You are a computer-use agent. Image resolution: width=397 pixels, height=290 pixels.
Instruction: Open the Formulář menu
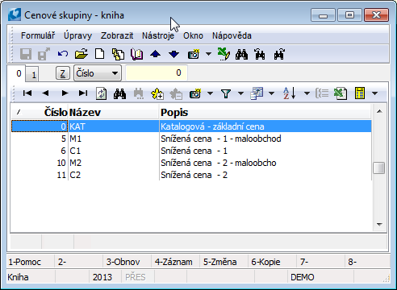pos(38,35)
